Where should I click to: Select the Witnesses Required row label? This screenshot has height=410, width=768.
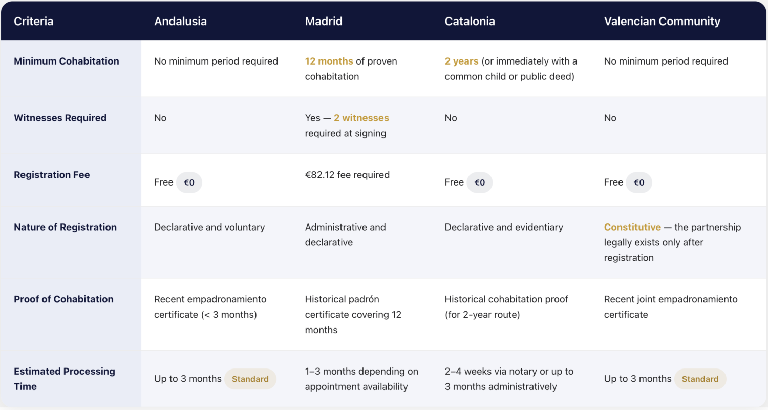coord(60,118)
